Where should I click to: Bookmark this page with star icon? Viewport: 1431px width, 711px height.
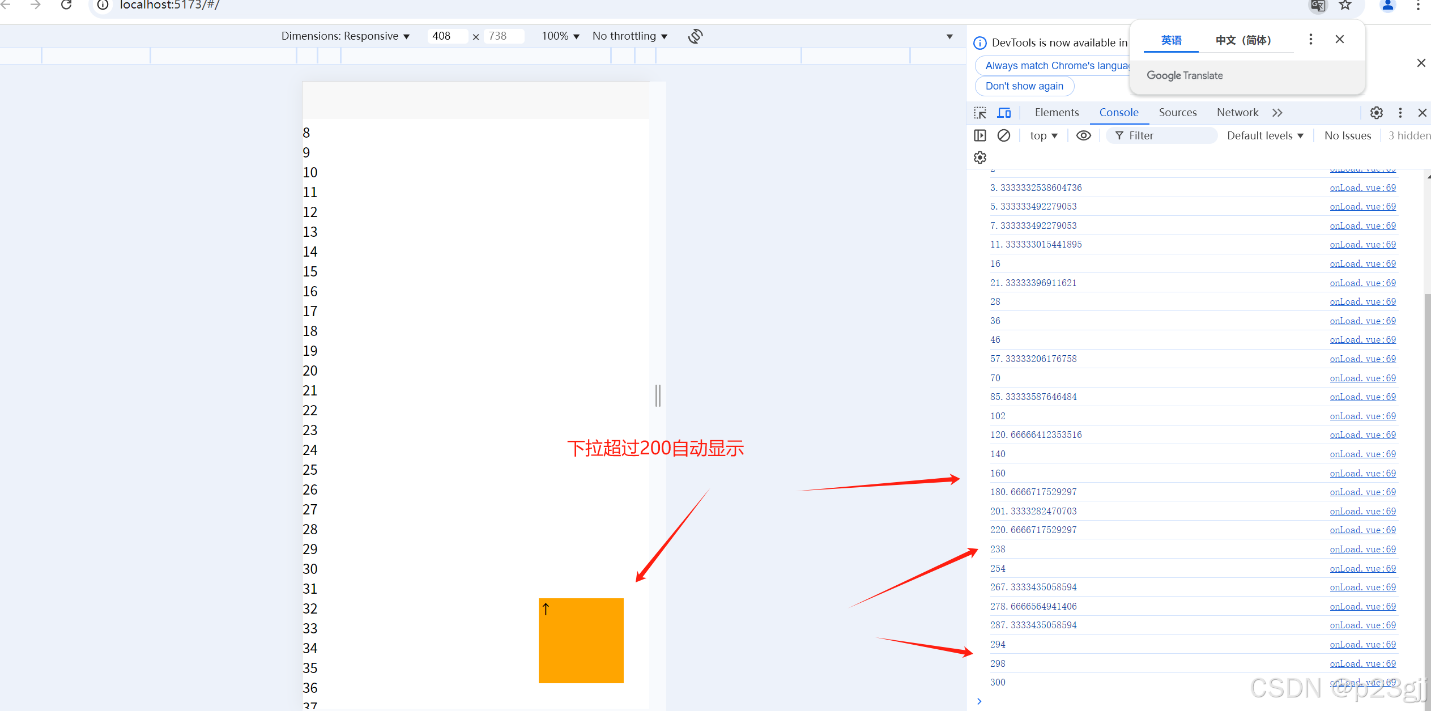(1345, 6)
